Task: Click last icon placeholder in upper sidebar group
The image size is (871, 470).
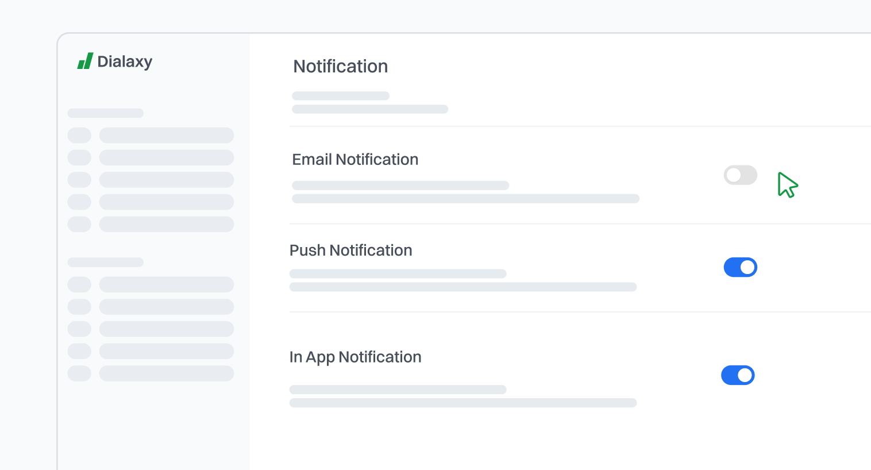Action: 79,224
